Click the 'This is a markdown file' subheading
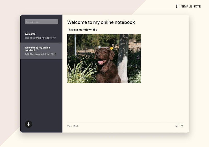 tap(82, 30)
